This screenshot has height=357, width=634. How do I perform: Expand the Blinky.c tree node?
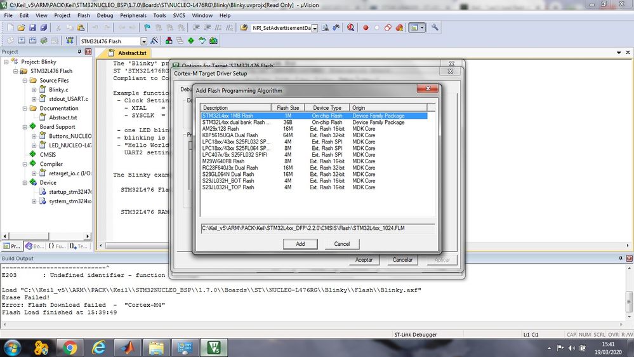(x=34, y=90)
